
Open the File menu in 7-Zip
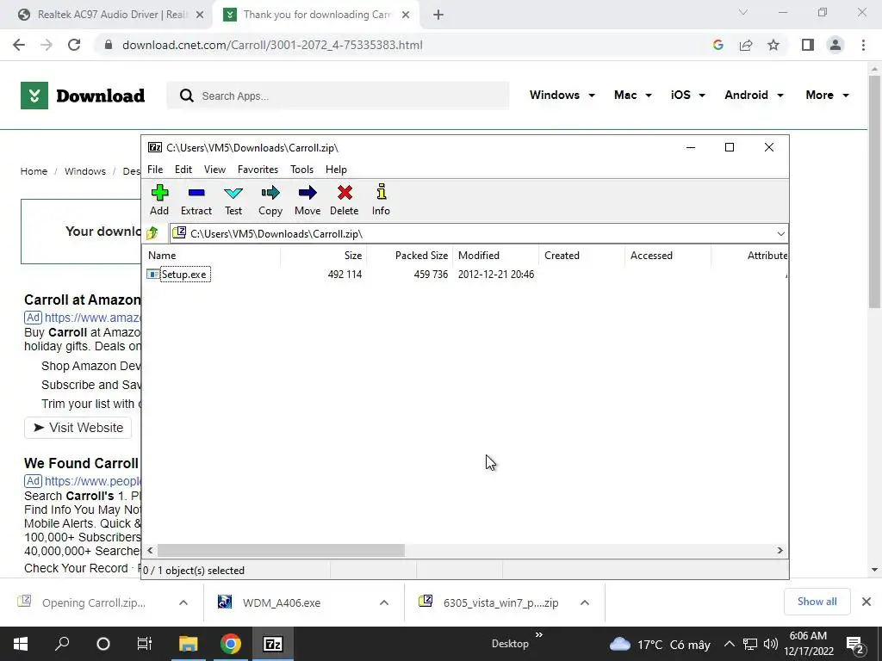155,170
